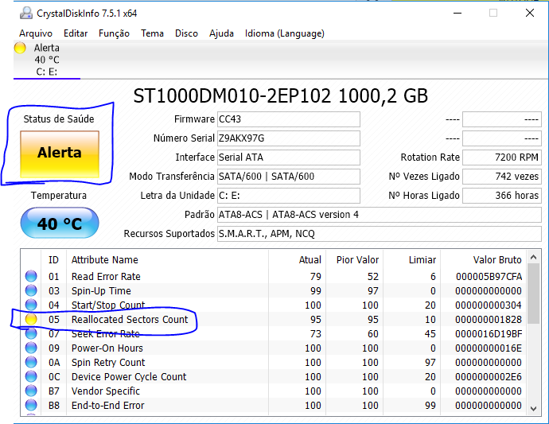
Task: Click raw value 0000016D19BF
Action: (x=489, y=334)
